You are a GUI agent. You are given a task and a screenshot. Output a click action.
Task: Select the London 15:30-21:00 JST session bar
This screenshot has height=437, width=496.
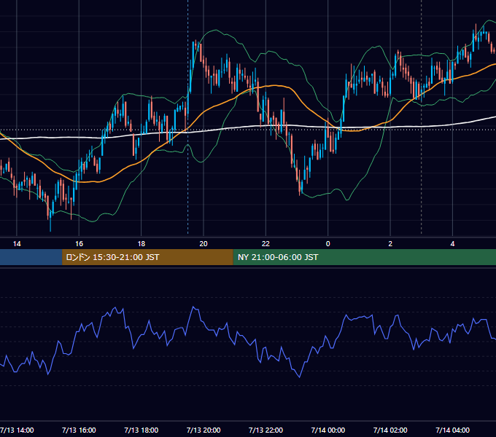147,257
